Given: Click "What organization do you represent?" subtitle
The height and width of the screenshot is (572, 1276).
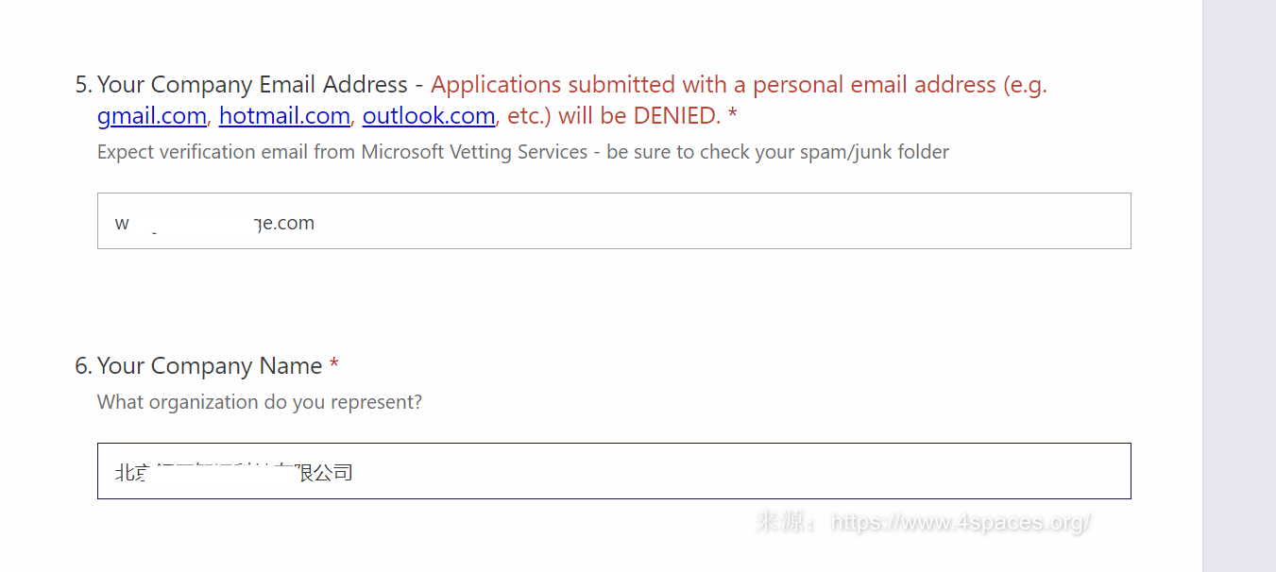Looking at the screenshot, I should click(x=260, y=402).
